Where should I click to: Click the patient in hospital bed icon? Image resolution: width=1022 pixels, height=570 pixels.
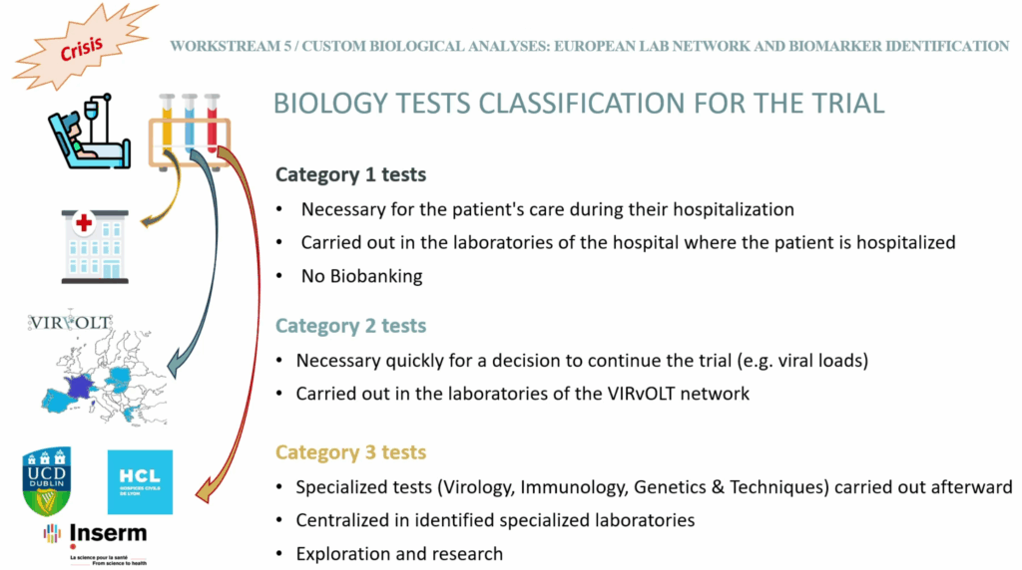pyautogui.click(x=88, y=137)
